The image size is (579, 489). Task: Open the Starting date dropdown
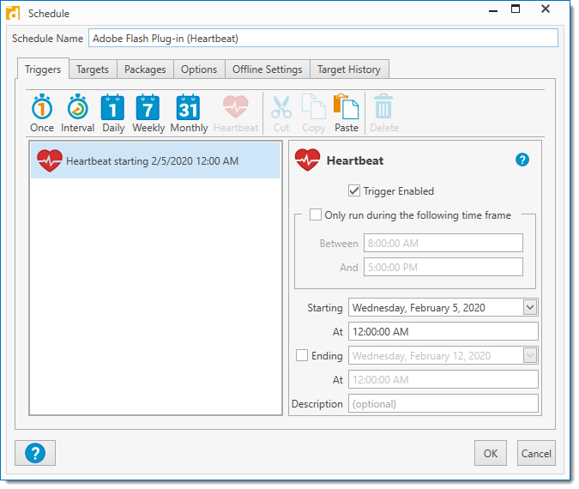529,307
